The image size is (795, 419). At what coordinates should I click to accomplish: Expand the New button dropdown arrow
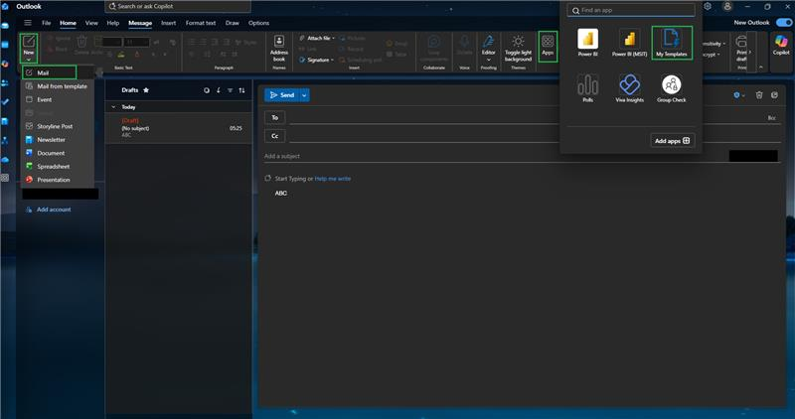[29, 60]
